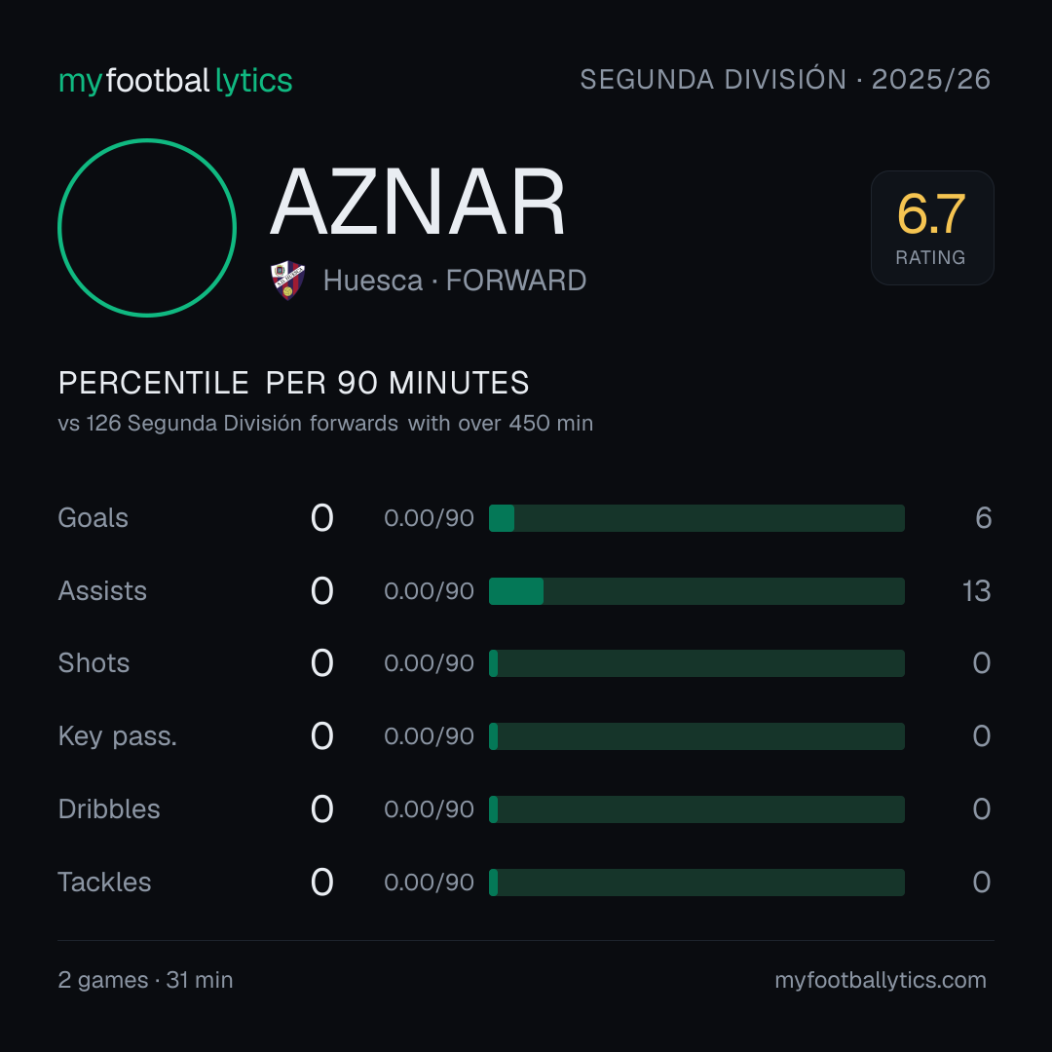Click the Shots percentile bar
This screenshot has height=1052, width=1052.
696,663
